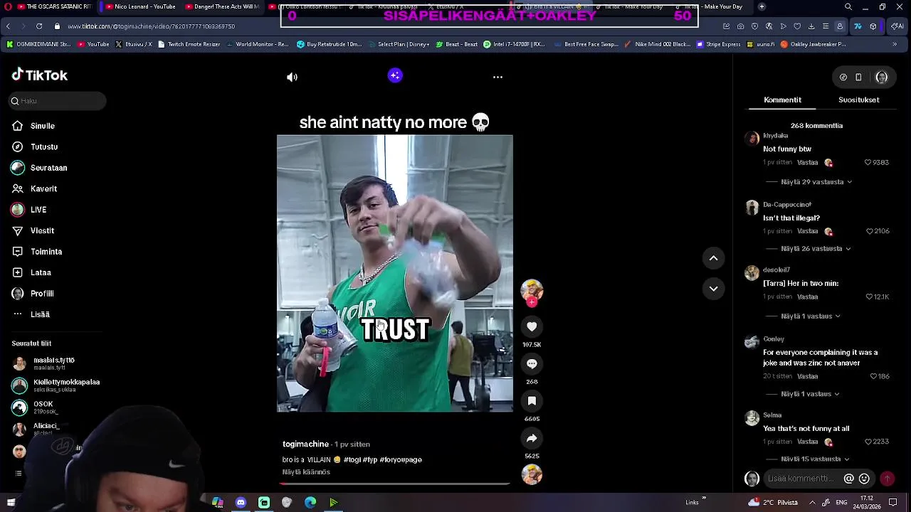This screenshot has width=911, height=512.
Task: Expand Näytä 15 vastausta replies
Action: point(816,459)
